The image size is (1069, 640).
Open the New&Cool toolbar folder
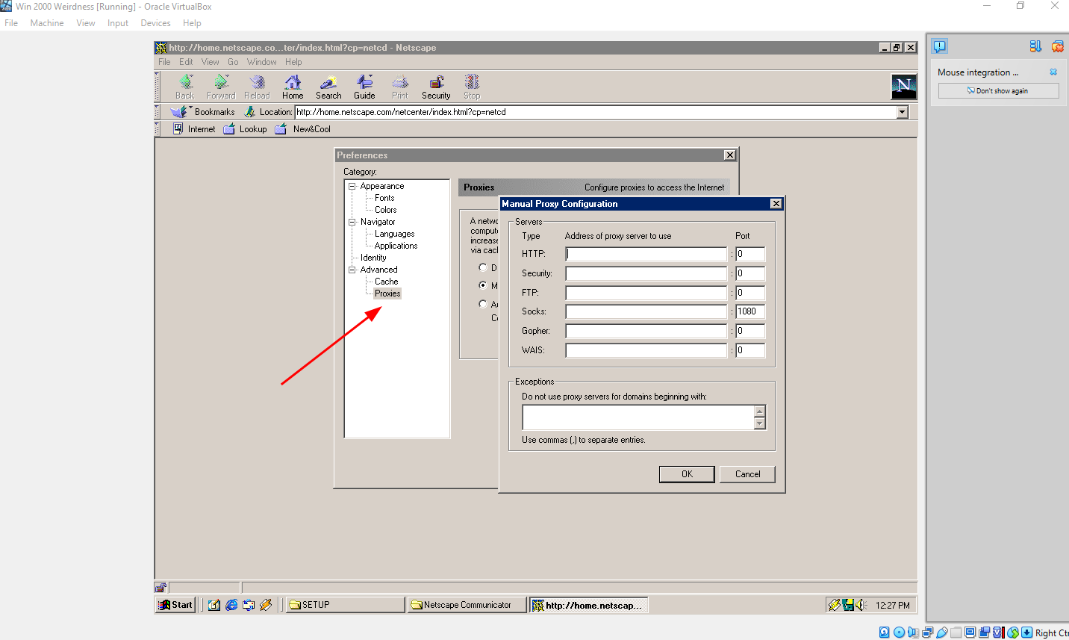point(302,129)
